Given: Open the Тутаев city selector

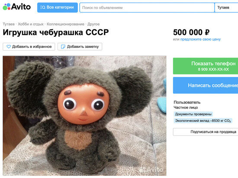Looking at the screenshot, I should (226, 8).
